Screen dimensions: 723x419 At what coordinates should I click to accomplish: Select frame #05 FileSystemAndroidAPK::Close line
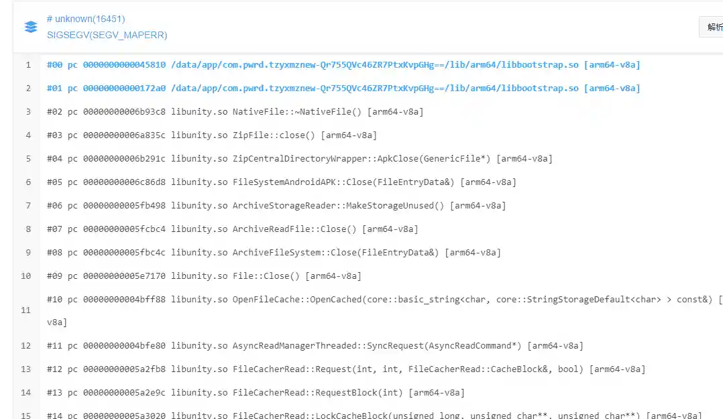282,182
